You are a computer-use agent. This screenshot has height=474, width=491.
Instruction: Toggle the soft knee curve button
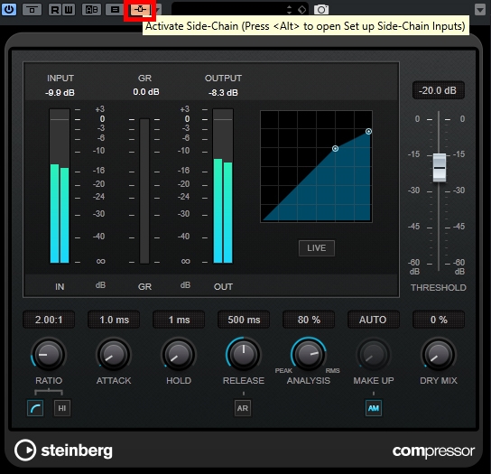pyautogui.click(x=35, y=408)
